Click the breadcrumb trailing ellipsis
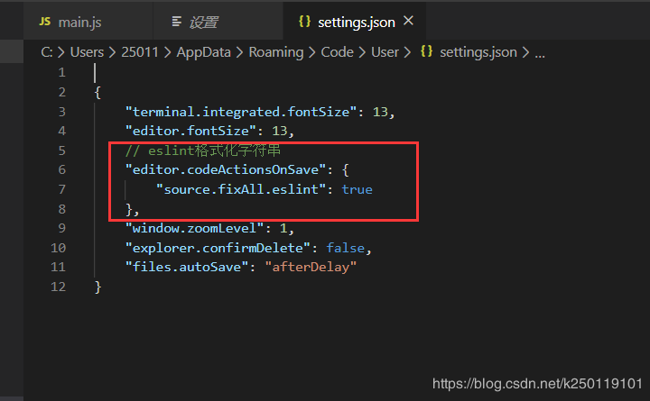Screen dimensions: 650x401 click(540, 52)
